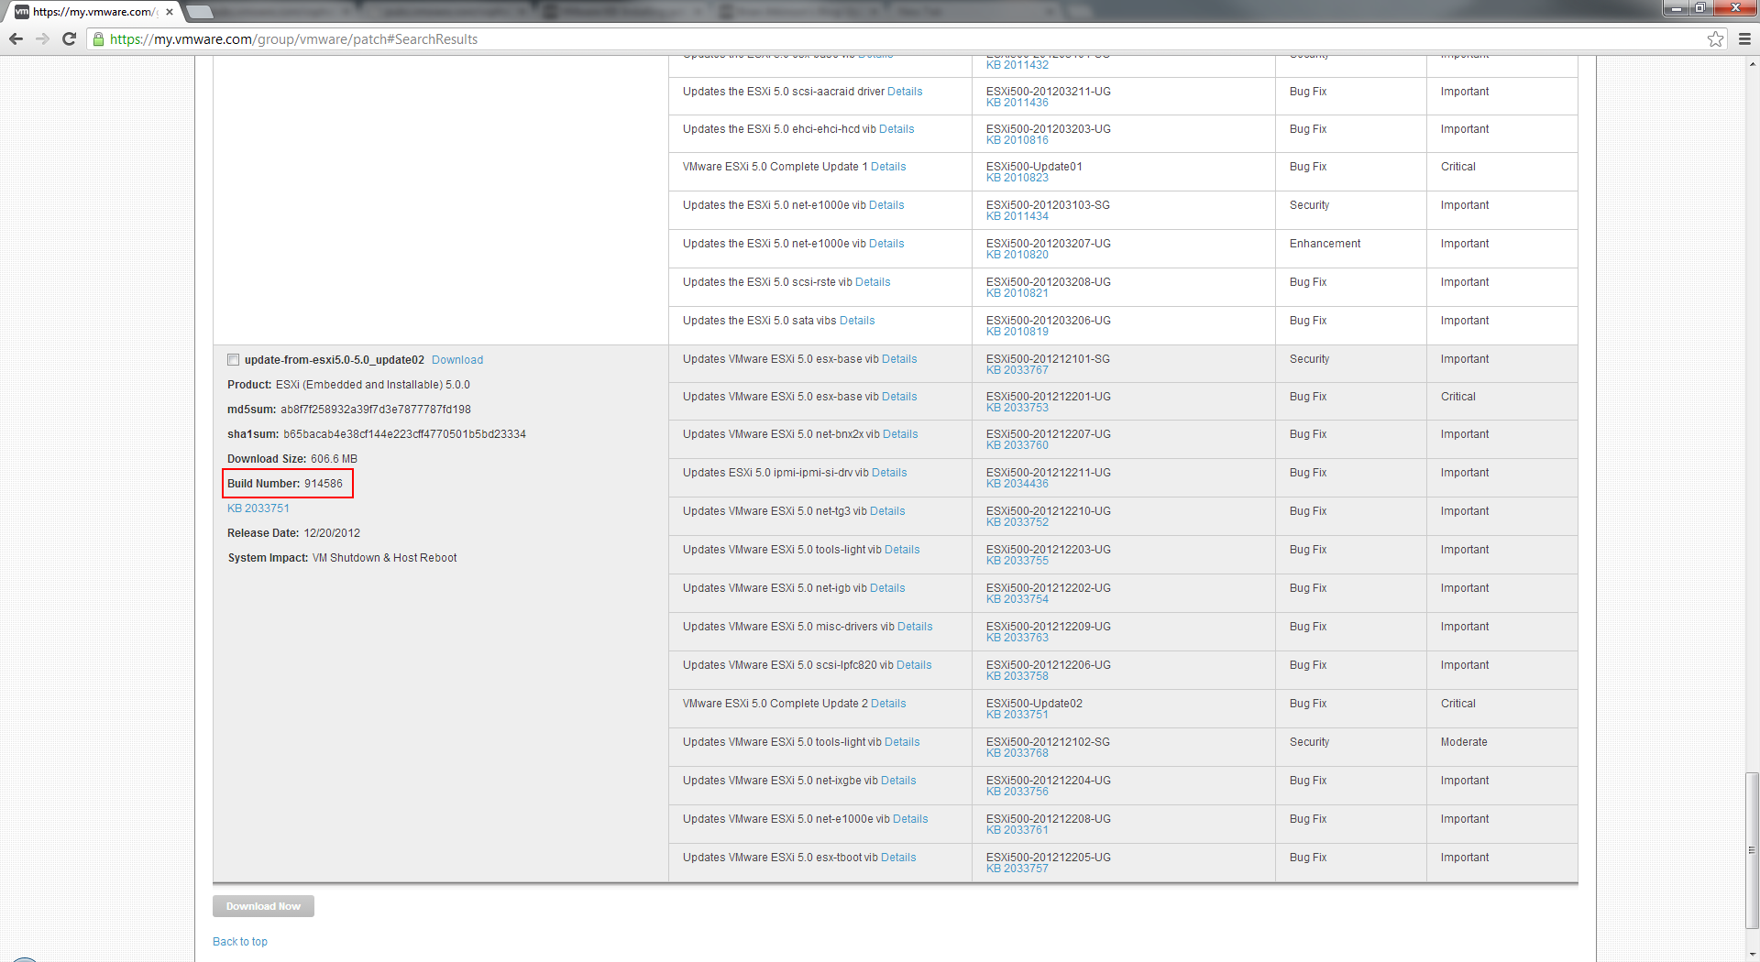Open the Chrome menu icon

1744,38
